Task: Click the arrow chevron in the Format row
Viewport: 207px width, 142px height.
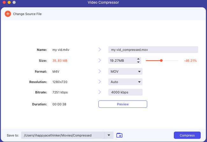Action: [100, 71]
